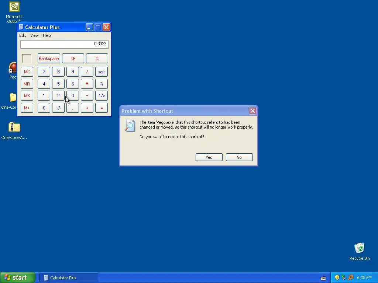Click the equals (=) button
The image size is (378, 283).
(102, 108)
